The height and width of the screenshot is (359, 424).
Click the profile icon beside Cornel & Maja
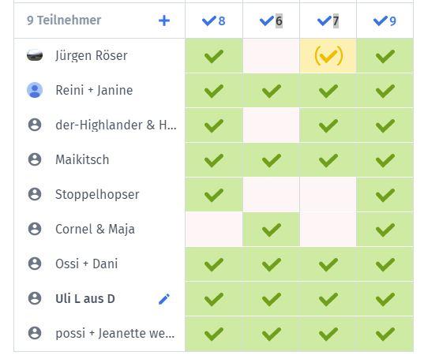point(35,229)
